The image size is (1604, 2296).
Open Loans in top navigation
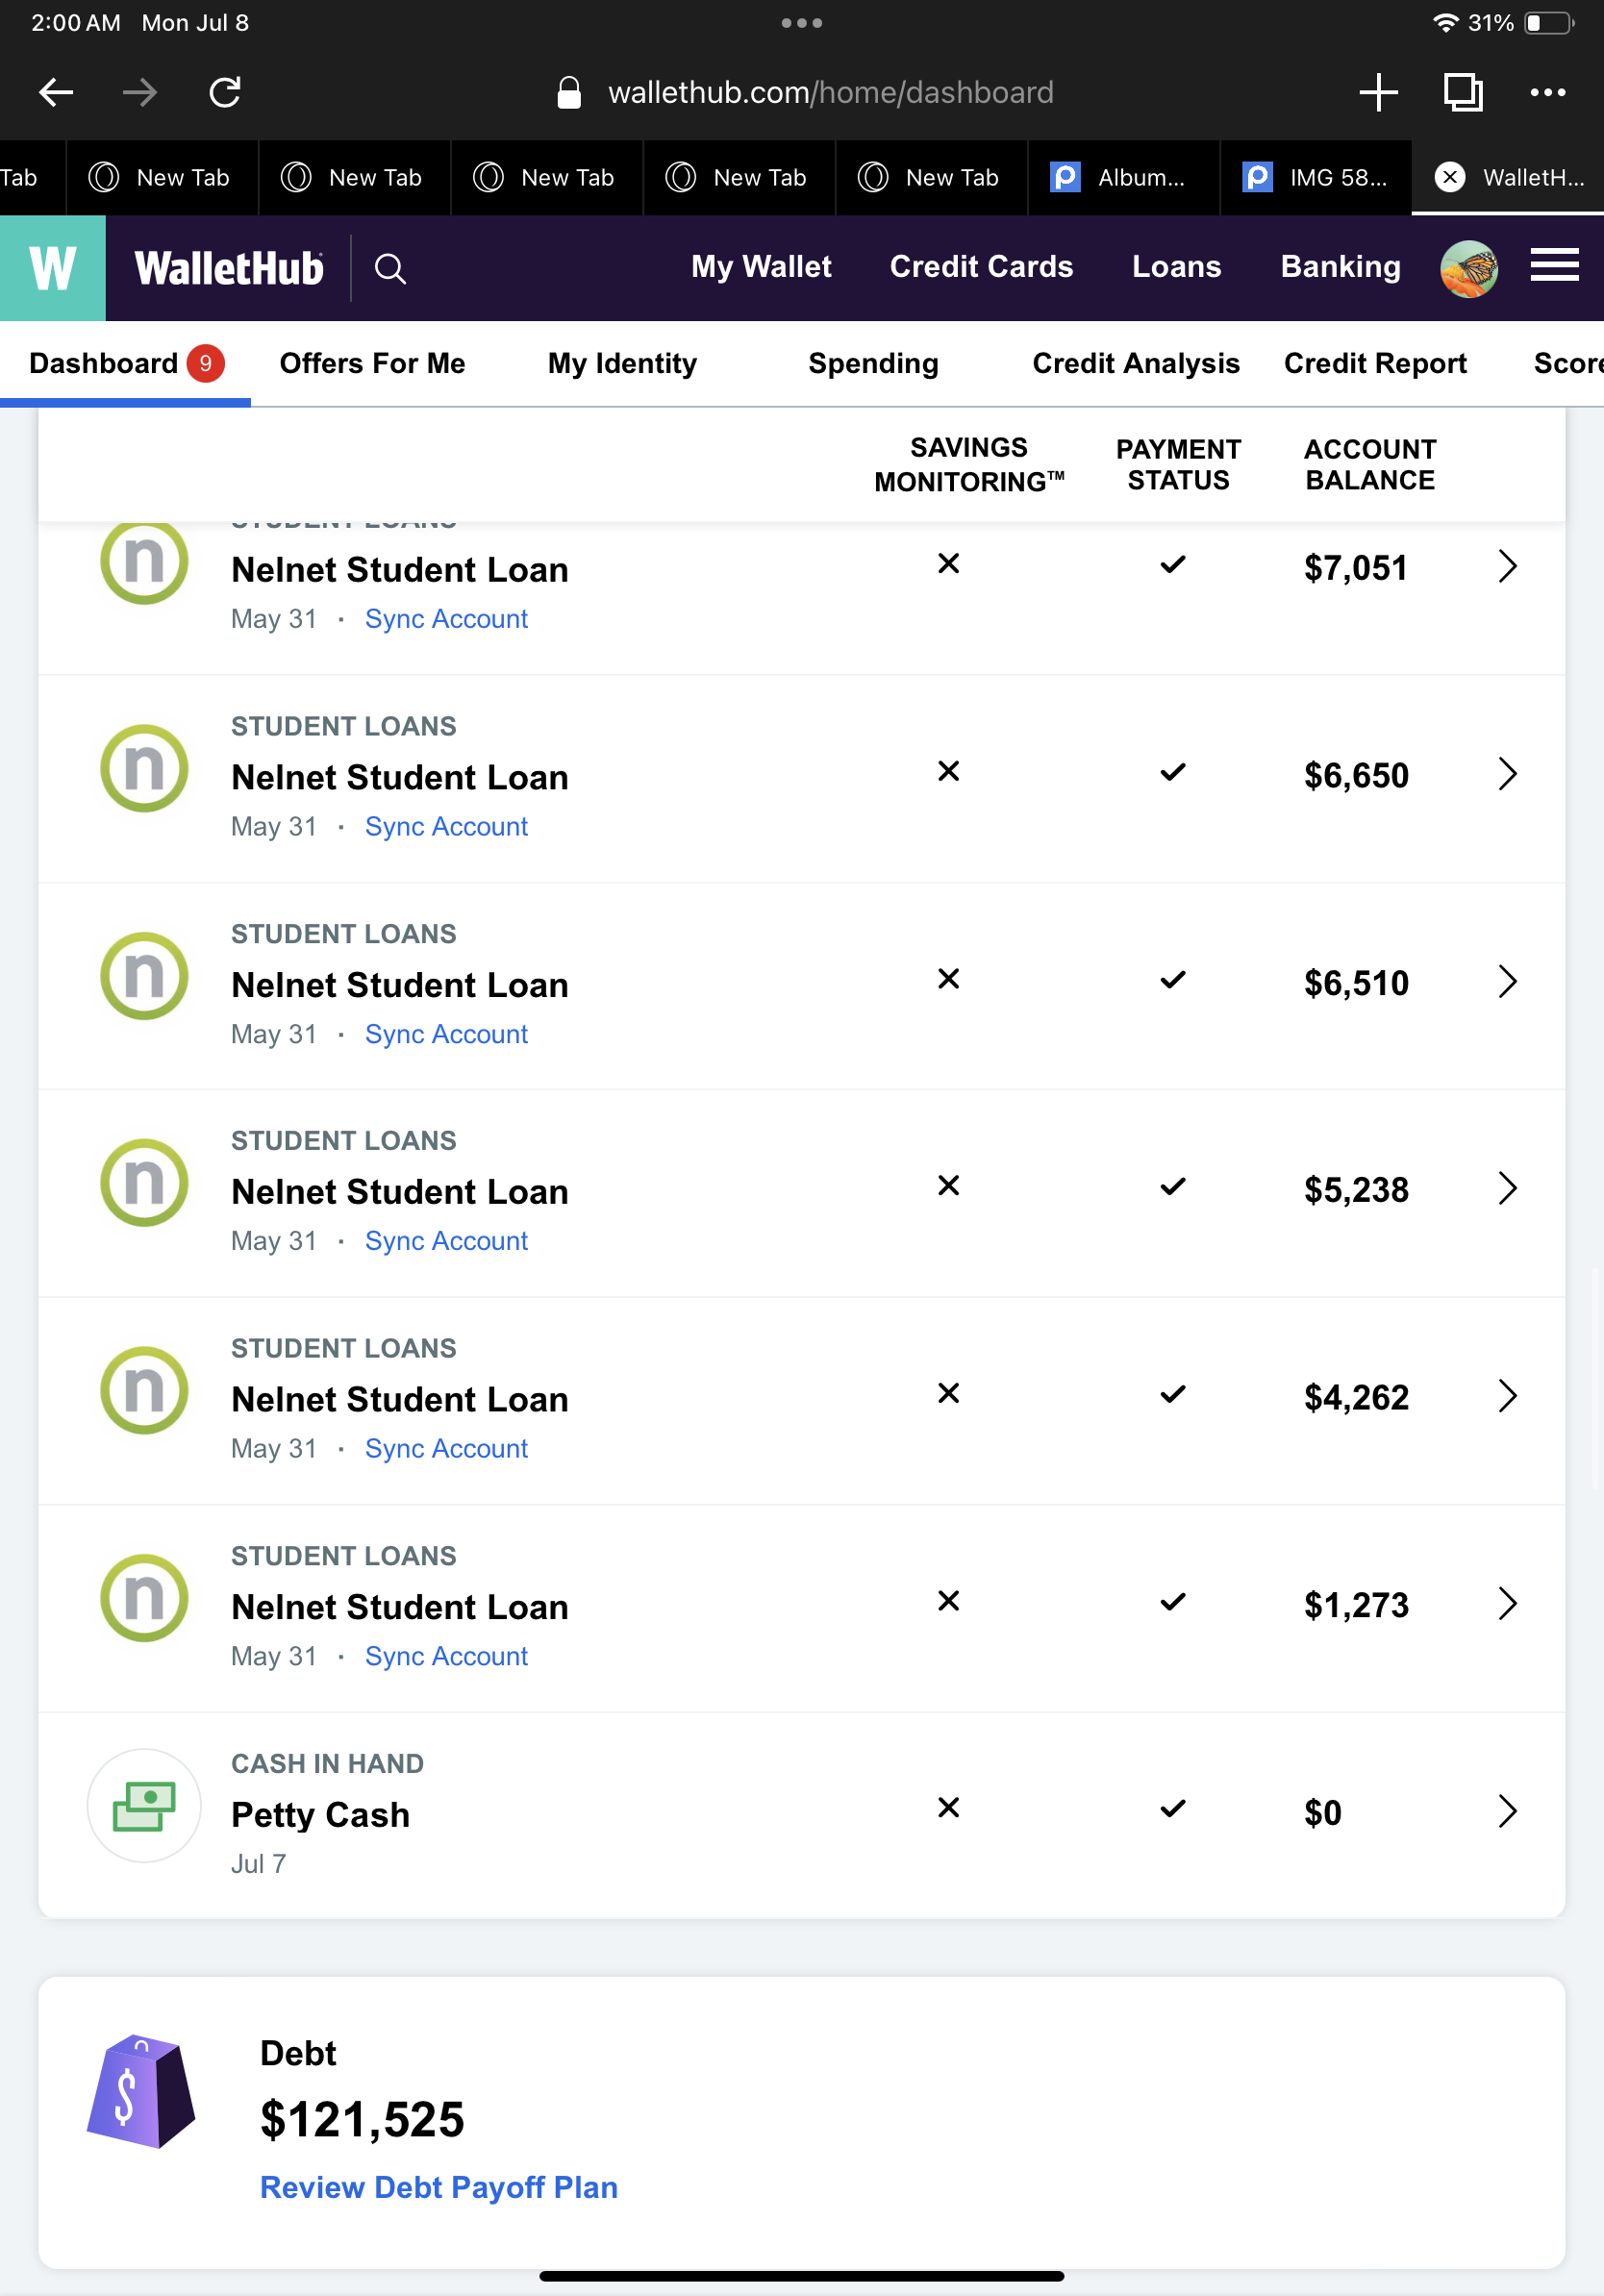point(1176,267)
